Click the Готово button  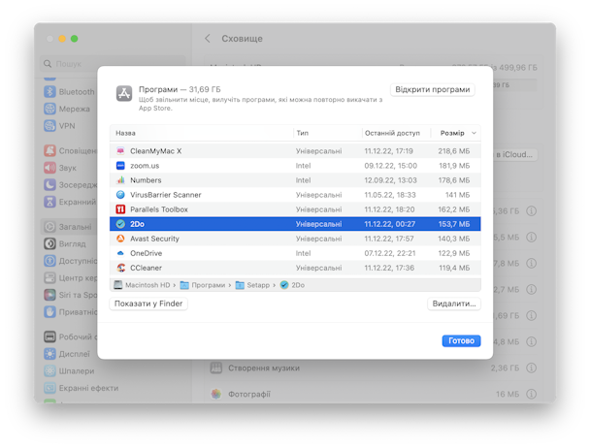coord(461,340)
